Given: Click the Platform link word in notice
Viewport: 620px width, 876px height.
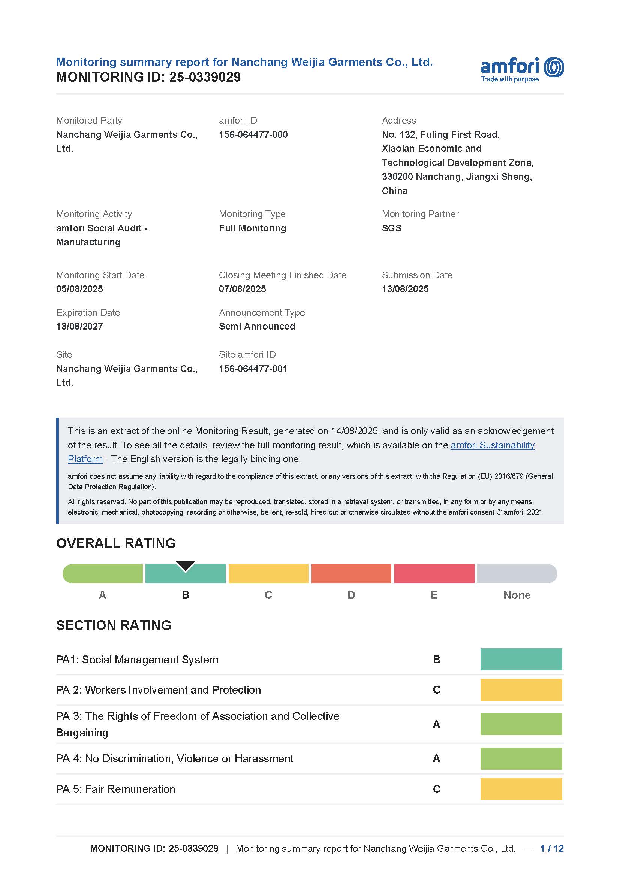Looking at the screenshot, I should coord(85,459).
